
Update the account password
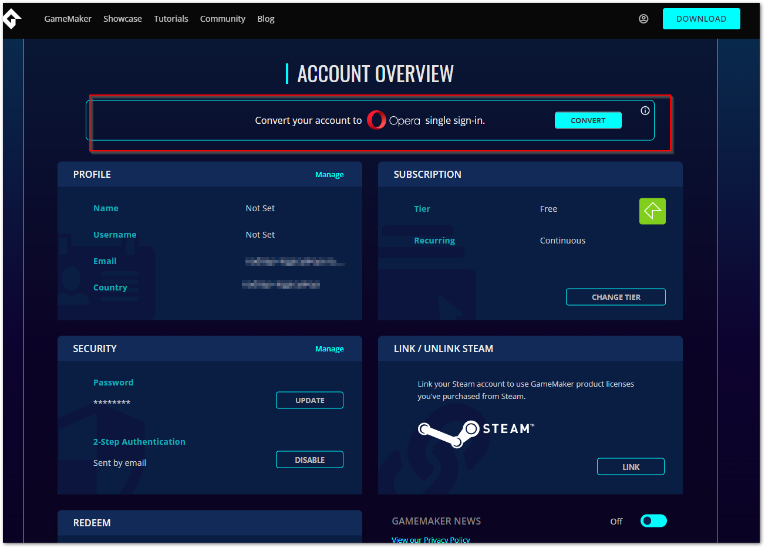coord(309,400)
